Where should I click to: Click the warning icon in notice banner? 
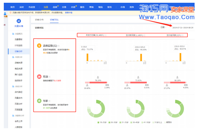pyautogui.click(x=11, y=13)
